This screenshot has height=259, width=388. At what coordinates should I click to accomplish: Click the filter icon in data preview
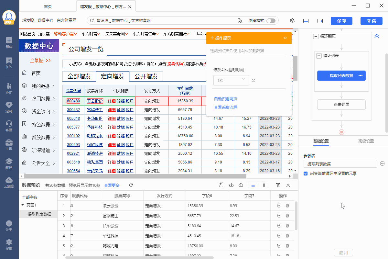pos(278,185)
